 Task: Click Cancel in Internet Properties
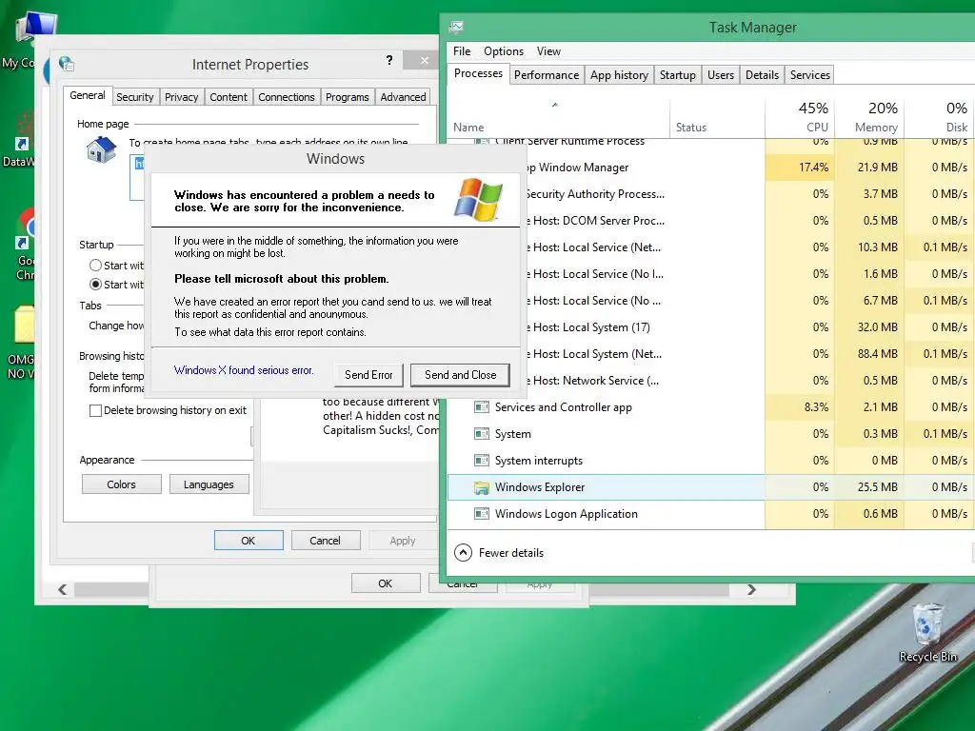click(326, 541)
